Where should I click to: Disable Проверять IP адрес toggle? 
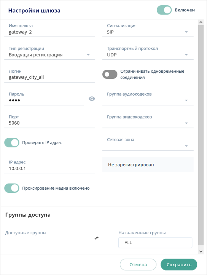[x=12, y=142]
